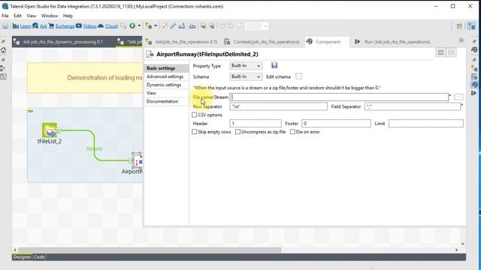Enable Die on error checkbox
This screenshot has height=270, width=481.
tap(292, 132)
